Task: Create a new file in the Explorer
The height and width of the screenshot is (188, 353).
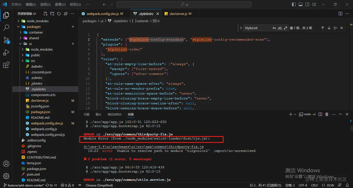Action: 45,14
